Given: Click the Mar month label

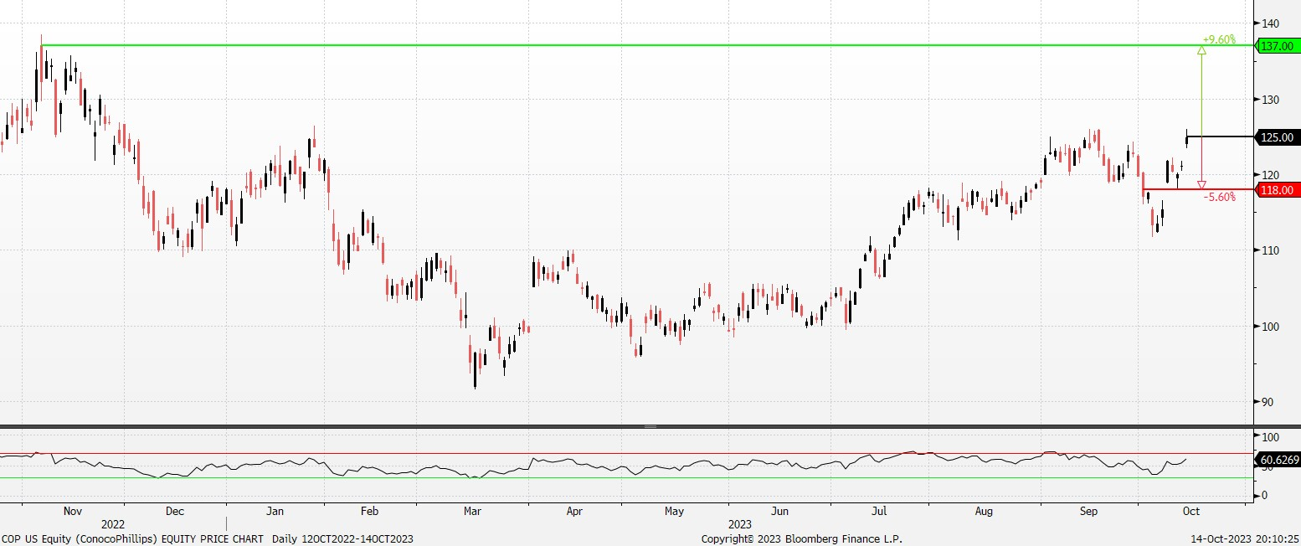Looking at the screenshot, I should [471, 510].
